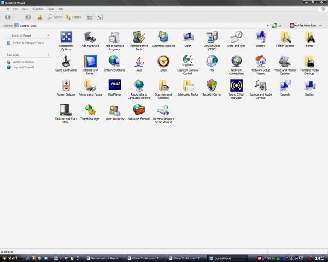This screenshot has height=262, width=328.
Task: Open Portable Media Devices
Action: 309,65
